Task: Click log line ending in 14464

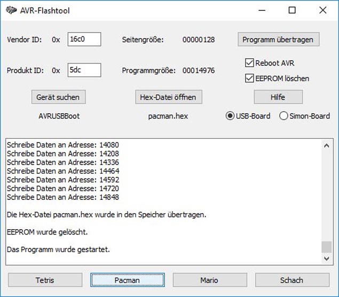Action: click(x=63, y=171)
